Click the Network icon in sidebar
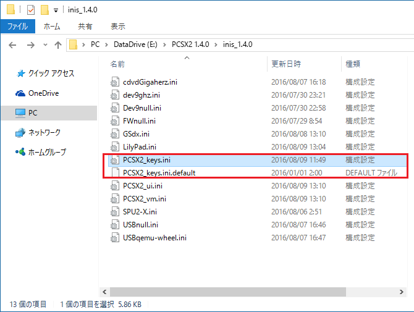Screen dimensions: 414x312 (20, 133)
